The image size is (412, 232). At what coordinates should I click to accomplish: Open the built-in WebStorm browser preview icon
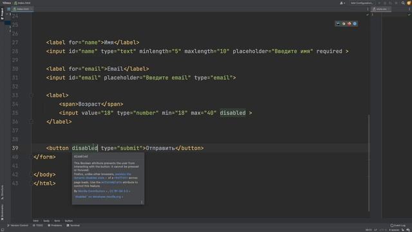338,24
